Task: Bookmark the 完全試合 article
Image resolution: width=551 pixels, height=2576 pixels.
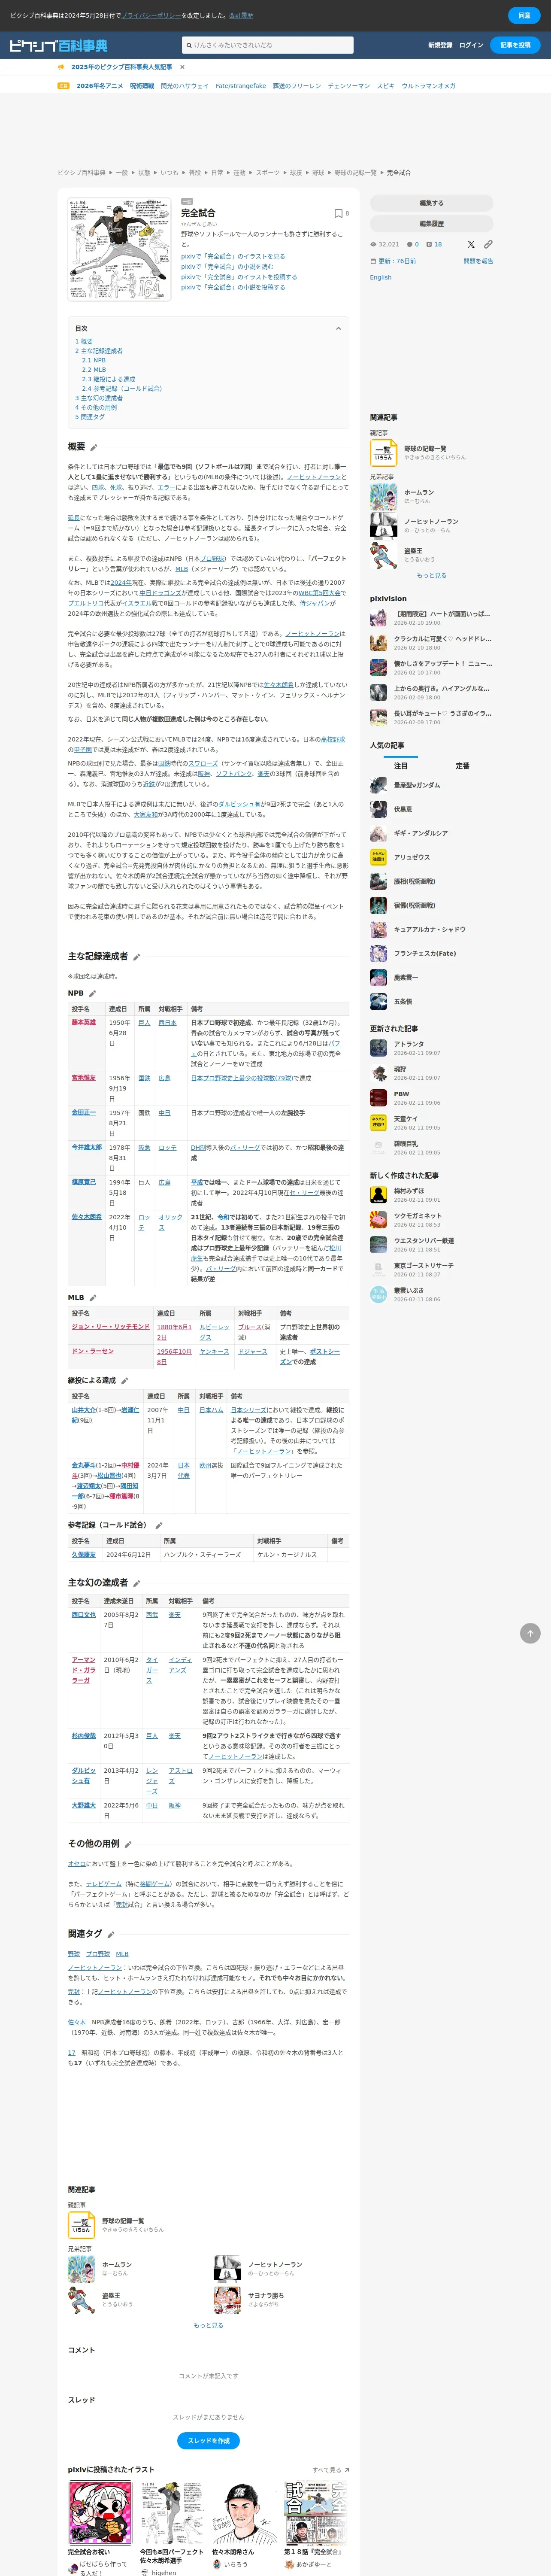Action: point(338,213)
